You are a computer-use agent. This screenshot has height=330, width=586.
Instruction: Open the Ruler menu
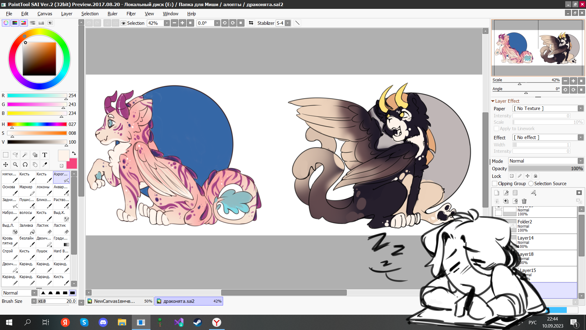pos(112,14)
